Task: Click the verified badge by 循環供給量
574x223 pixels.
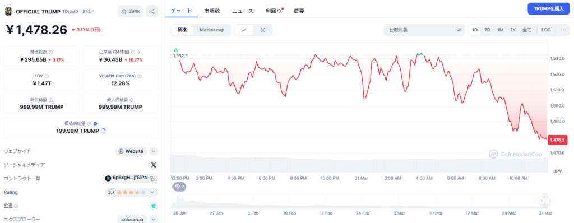Action: click(x=95, y=124)
